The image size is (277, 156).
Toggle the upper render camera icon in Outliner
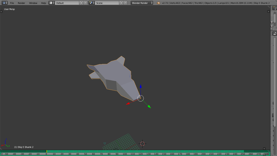[272, 23]
